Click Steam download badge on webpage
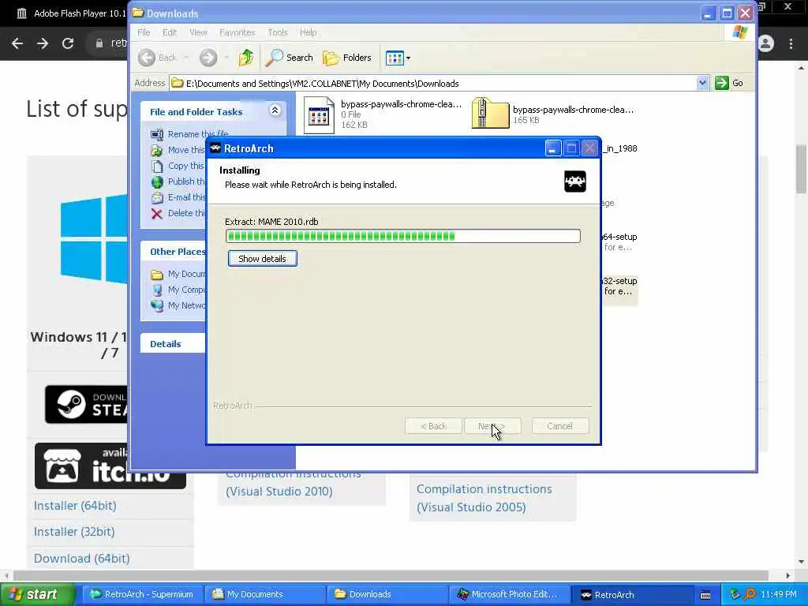This screenshot has height=606, width=808. [87, 405]
